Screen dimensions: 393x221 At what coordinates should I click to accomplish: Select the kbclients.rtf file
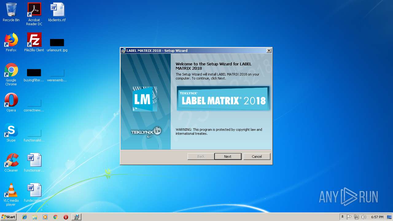click(57, 13)
